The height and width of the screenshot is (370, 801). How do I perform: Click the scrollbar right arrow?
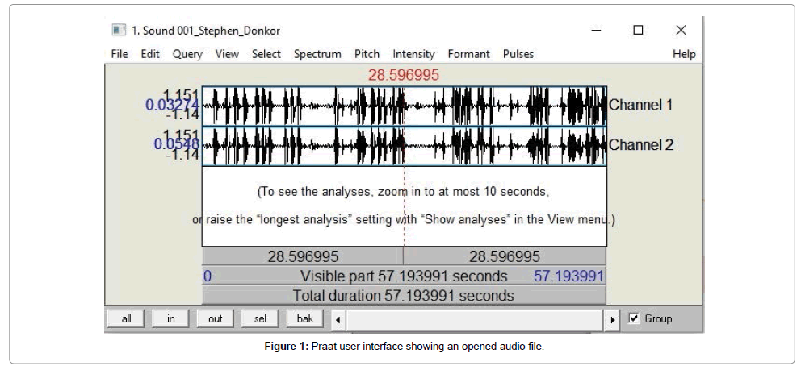point(613,320)
